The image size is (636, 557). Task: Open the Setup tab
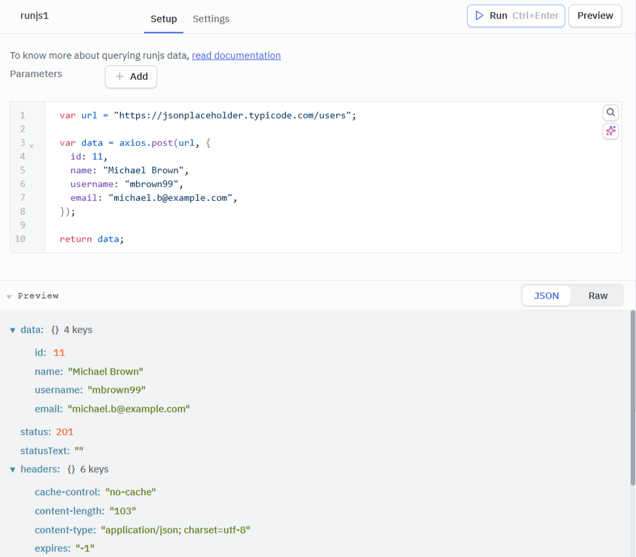coord(163,19)
